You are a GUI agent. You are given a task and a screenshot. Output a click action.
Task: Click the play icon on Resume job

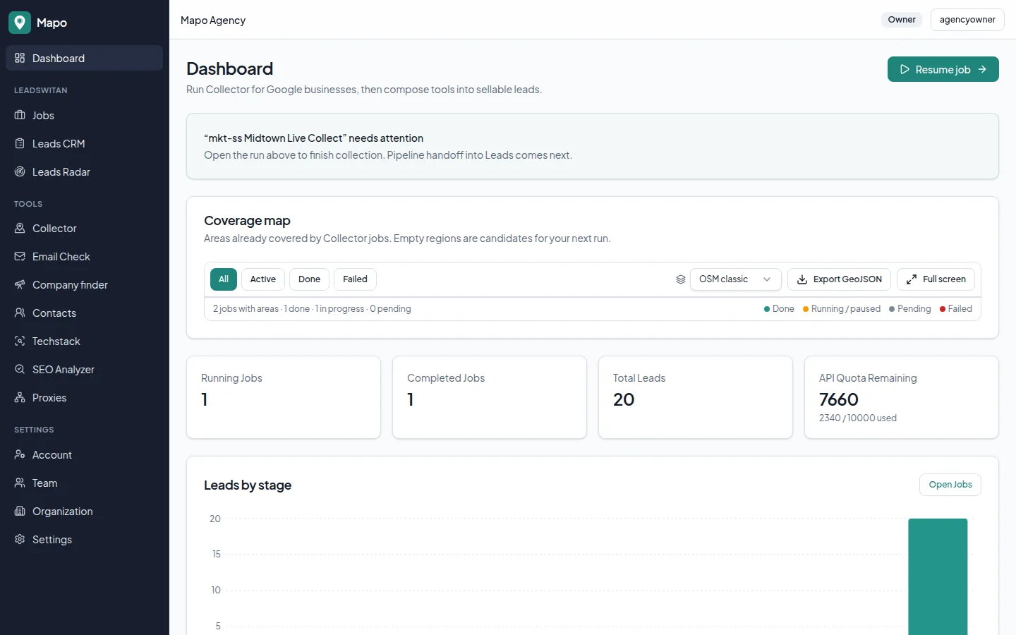905,69
